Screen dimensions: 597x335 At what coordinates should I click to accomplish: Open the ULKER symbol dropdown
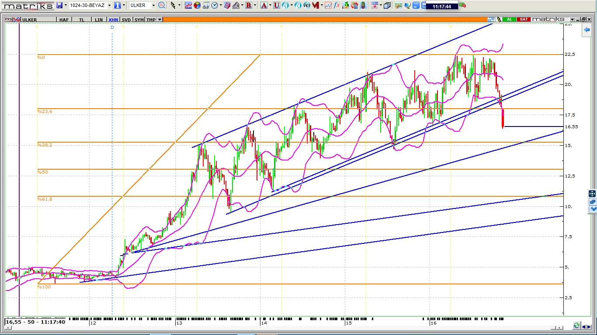click(153, 6)
